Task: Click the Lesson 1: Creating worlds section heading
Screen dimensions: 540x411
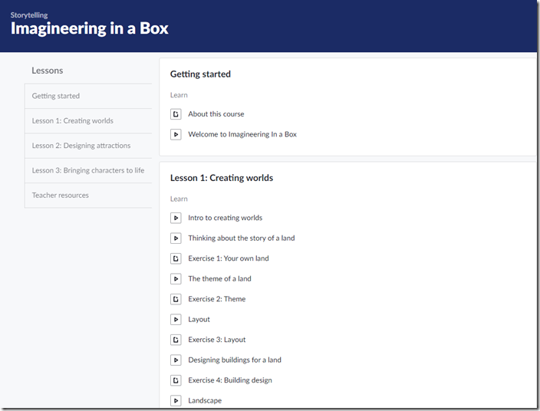Action: (x=222, y=178)
